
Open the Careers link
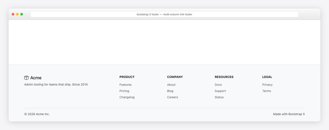(172, 97)
